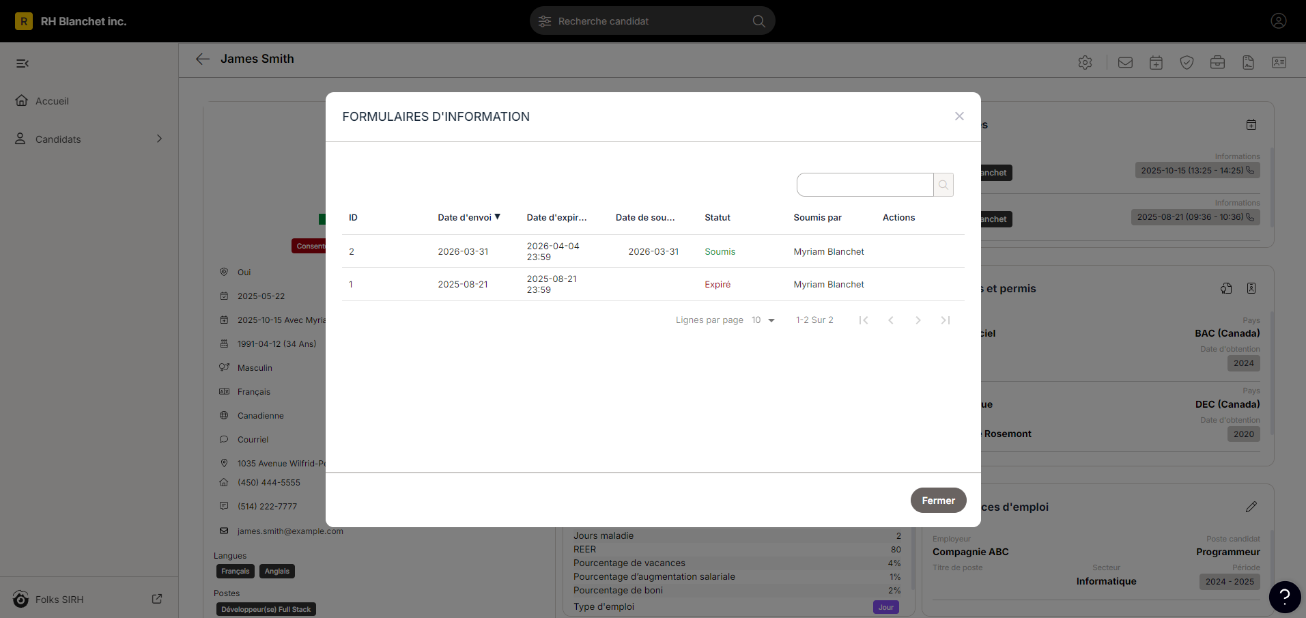Image resolution: width=1306 pixels, height=618 pixels.
Task: Close the Formulaires d'information dialog with X
Action: coord(959,116)
